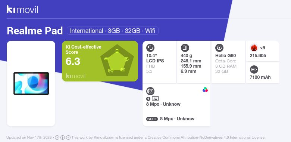The height and width of the screenshot is (142, 291).
Task: Click the battery capacity icon
Action: click(254, 70)
